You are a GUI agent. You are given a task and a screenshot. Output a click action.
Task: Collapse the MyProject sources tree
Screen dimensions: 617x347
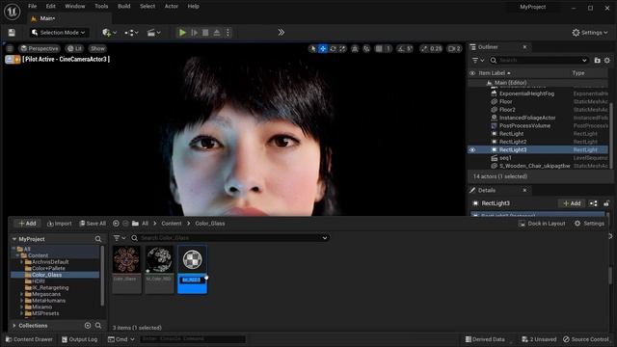coord(14,239)
